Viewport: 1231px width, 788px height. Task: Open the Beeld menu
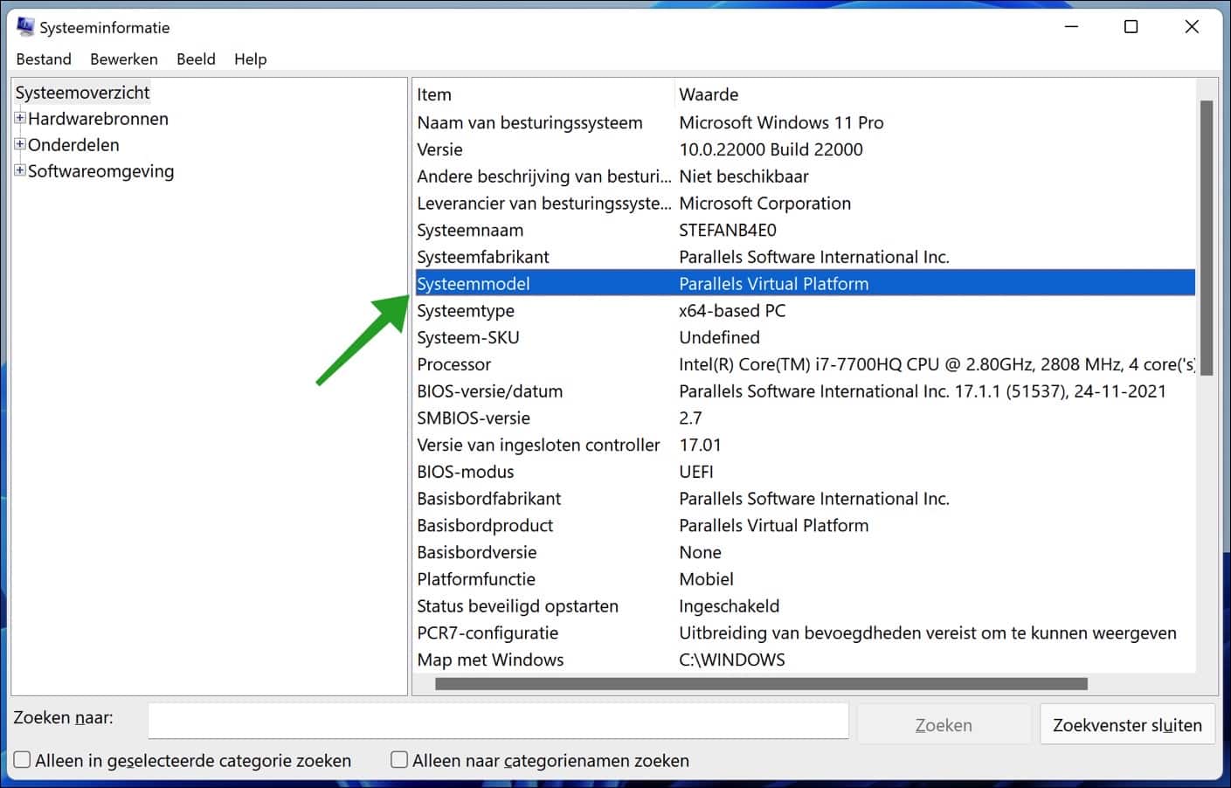(196, 59)
